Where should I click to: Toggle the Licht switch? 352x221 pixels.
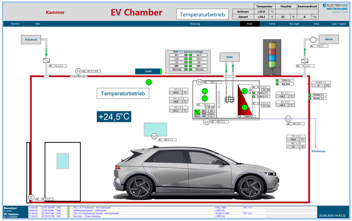(x=148, y=71)
